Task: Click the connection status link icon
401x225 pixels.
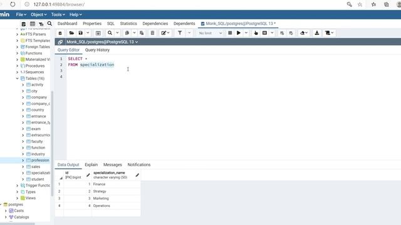Action: pos(60,42)
